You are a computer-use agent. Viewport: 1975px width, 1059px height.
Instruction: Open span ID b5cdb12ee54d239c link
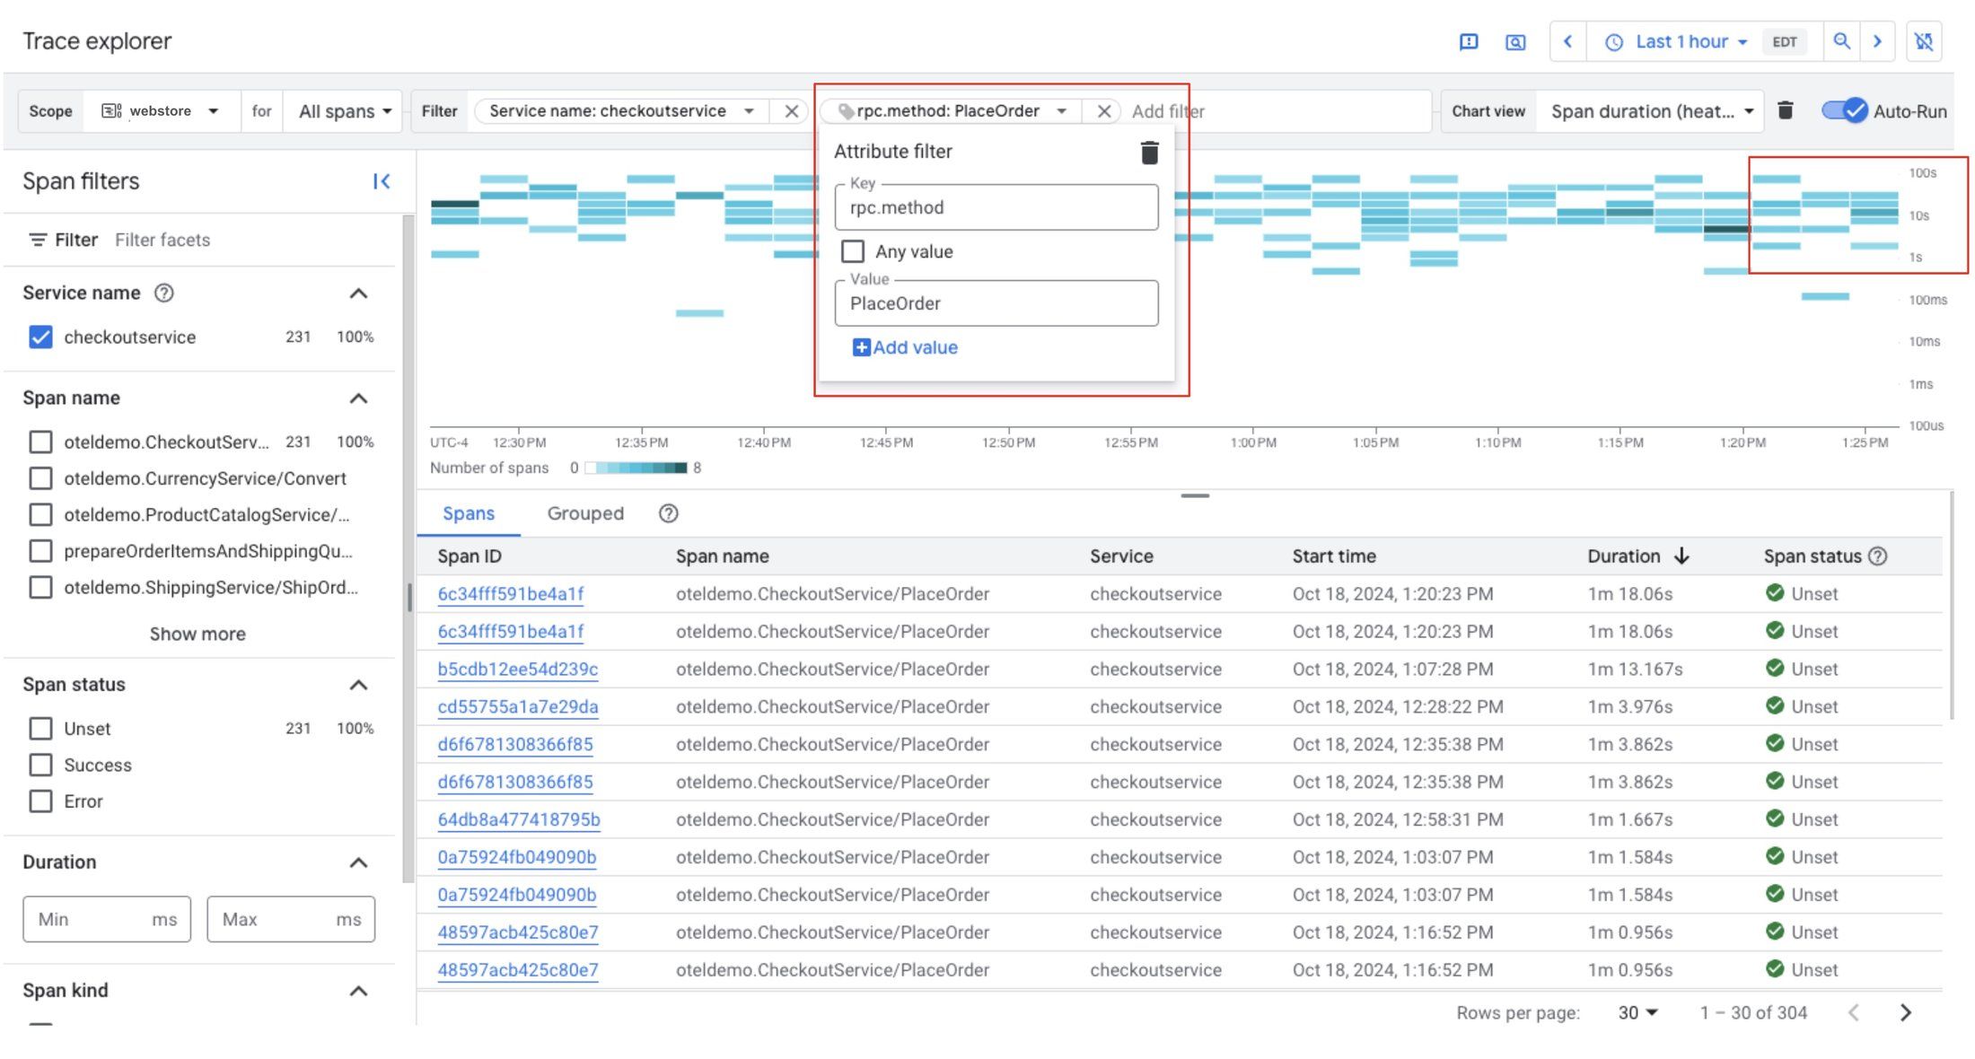coord(518,669)
